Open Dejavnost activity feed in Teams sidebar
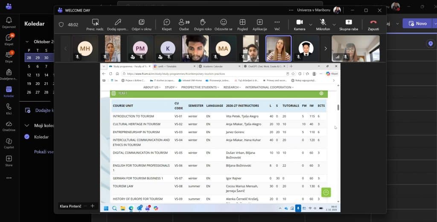The height and width of the screenshot is (222, 437). [x=9, y=23]
